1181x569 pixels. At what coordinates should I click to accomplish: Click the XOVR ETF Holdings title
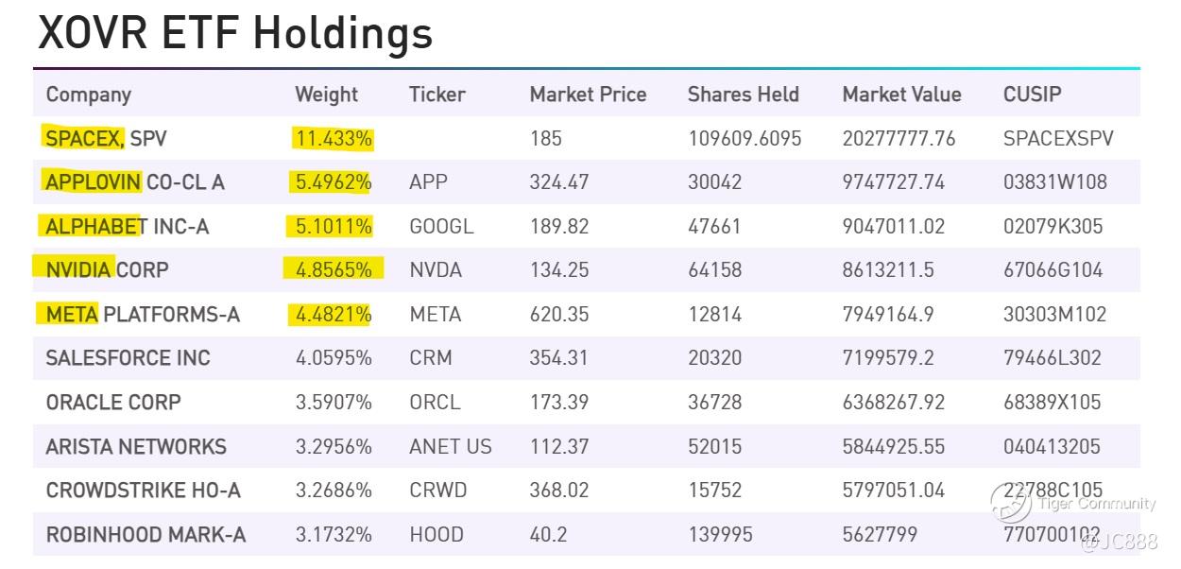tap(234, 32)
